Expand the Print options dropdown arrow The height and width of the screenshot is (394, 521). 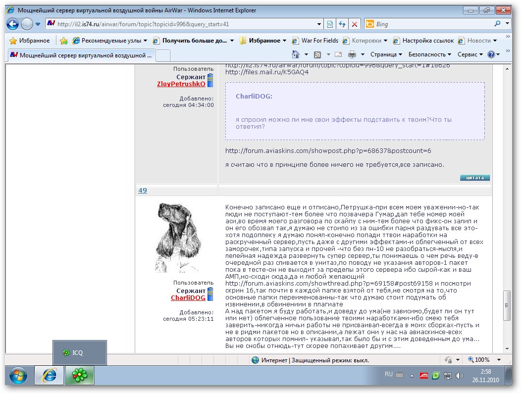[x=363, y=54]
